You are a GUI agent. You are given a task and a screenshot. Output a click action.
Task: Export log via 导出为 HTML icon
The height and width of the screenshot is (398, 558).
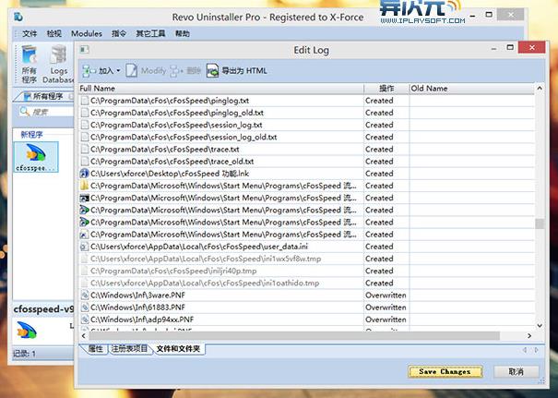pos(212,70)
